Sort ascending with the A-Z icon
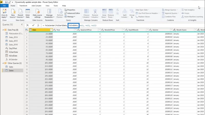Image resolution: width=205 pixels, height=115 pixels. 118,10
